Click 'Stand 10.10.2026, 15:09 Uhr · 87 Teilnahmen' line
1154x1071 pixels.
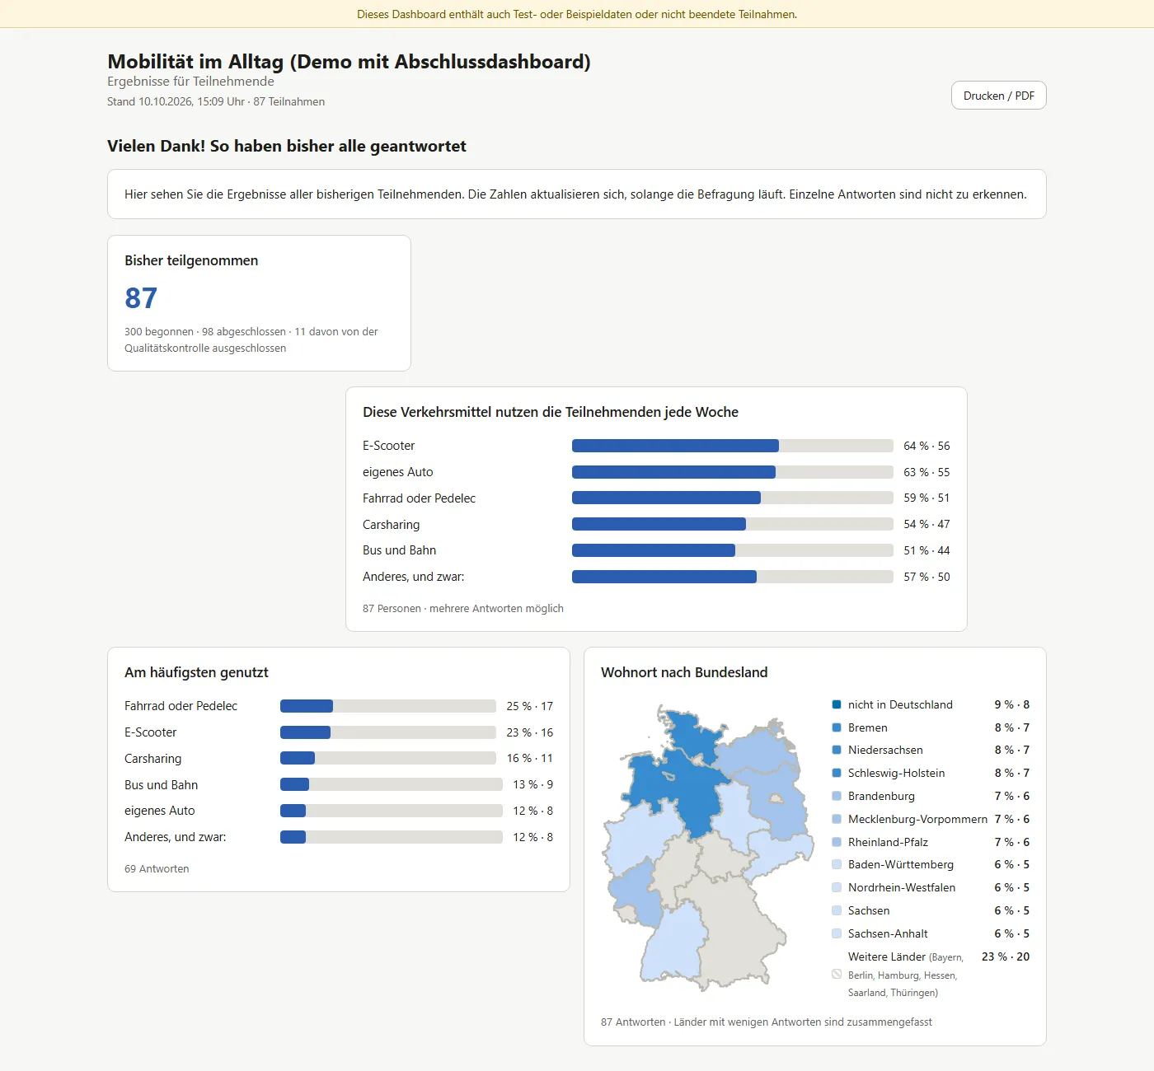pos(216,101)
